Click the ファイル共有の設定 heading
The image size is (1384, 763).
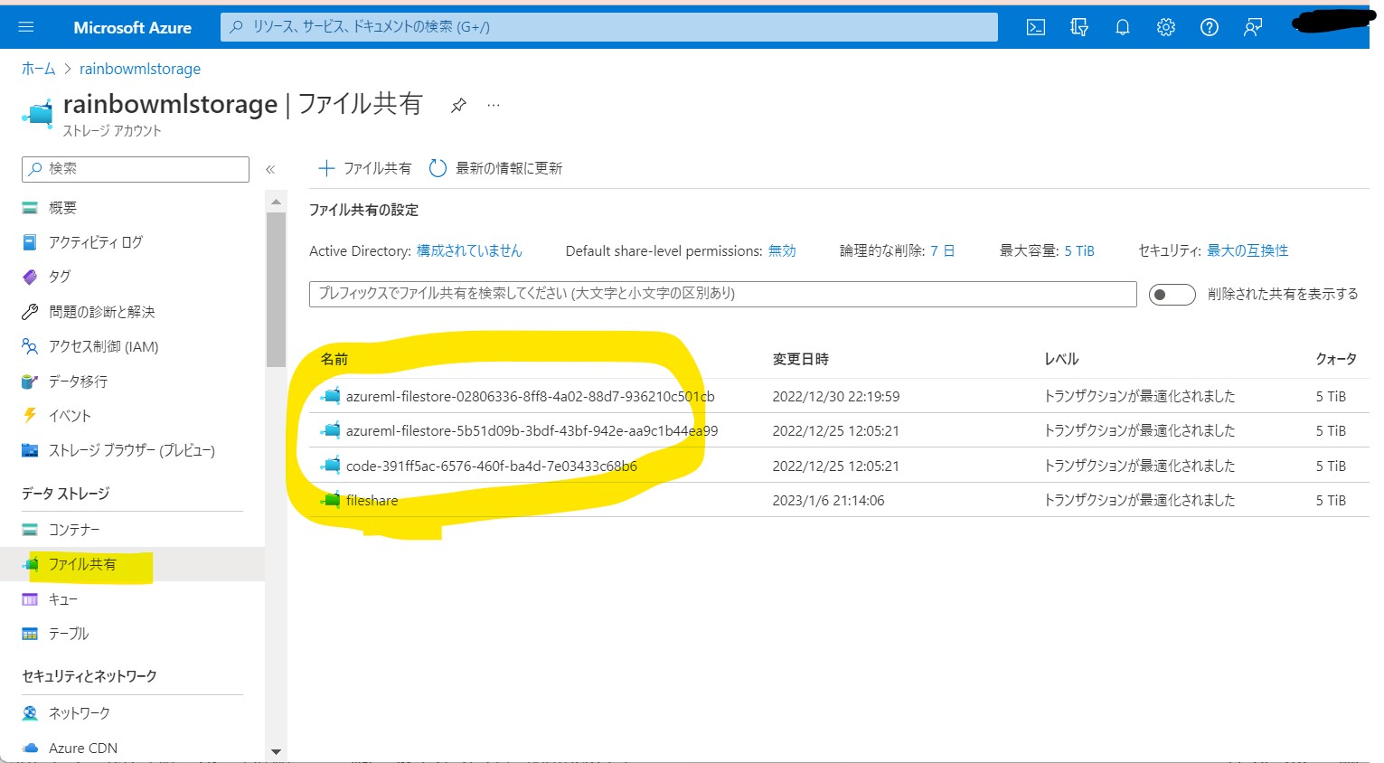point(363,210)
